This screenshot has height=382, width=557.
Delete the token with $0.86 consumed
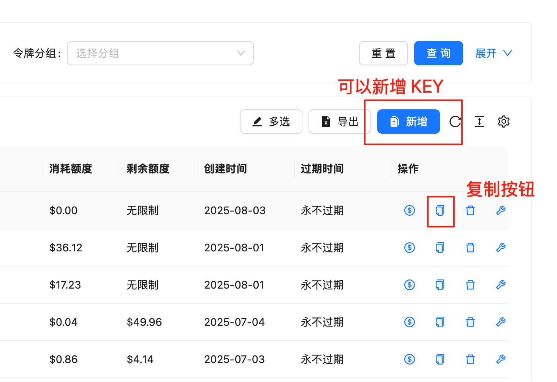click(470, 359)
